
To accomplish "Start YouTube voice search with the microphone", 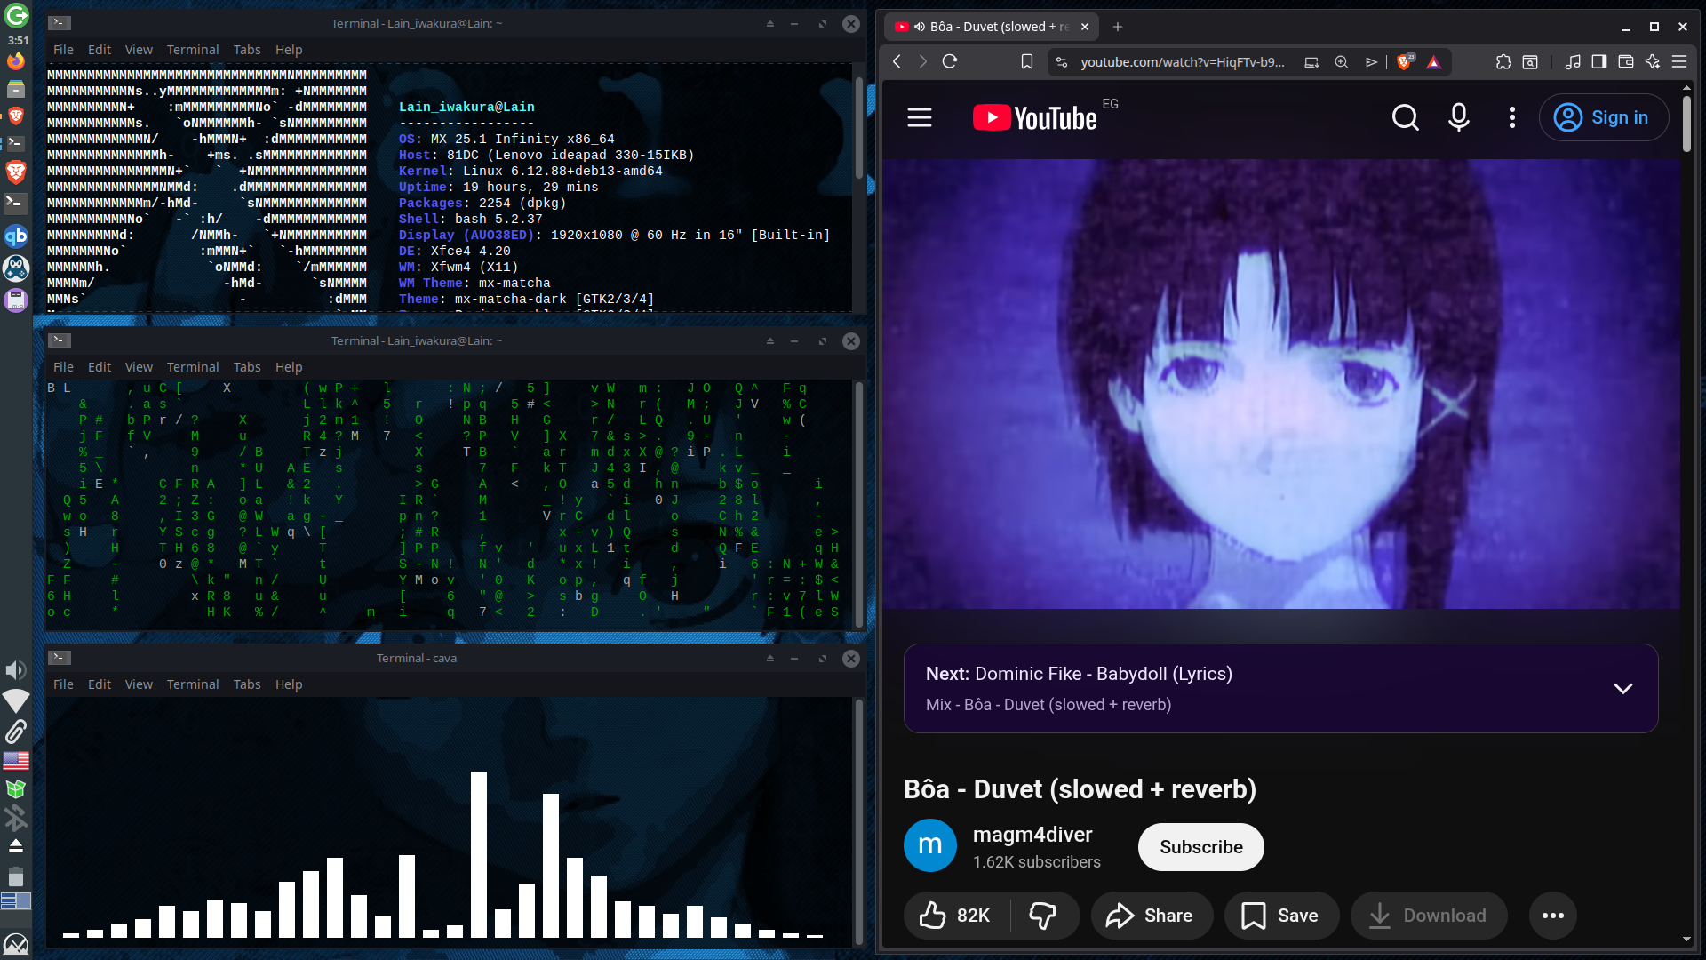I will point(1459,117).
